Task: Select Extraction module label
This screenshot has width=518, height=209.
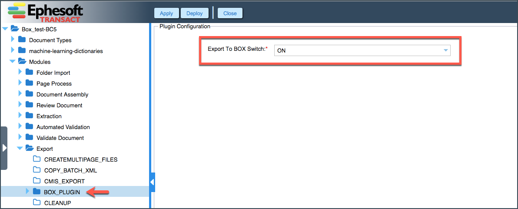Action: pos(49,116)
